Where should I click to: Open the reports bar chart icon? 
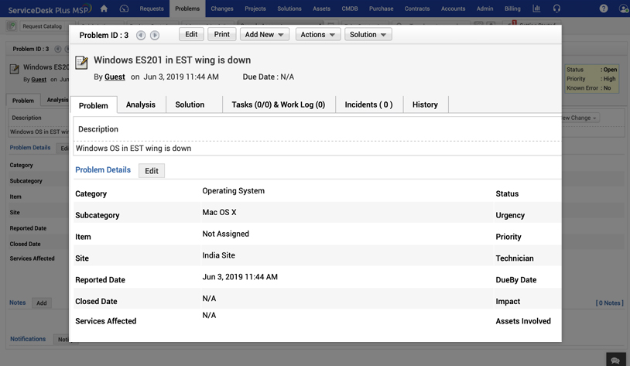(x=536, y=9)
